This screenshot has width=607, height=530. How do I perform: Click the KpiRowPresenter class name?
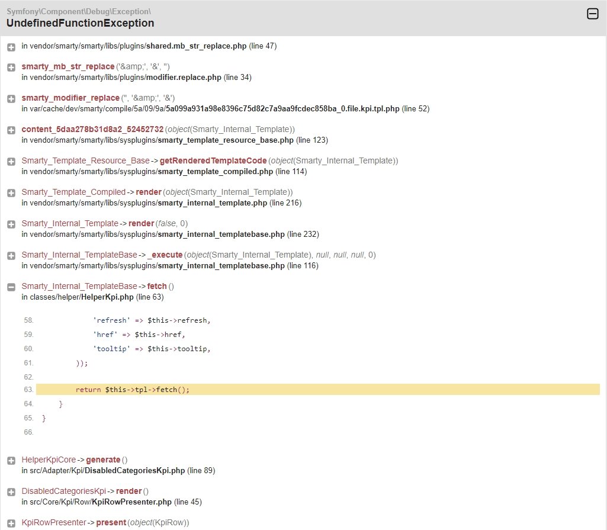tap(54, 522)
